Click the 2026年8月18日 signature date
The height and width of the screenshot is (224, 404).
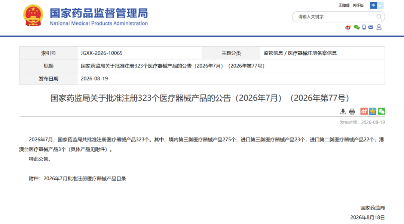(367, 217)
